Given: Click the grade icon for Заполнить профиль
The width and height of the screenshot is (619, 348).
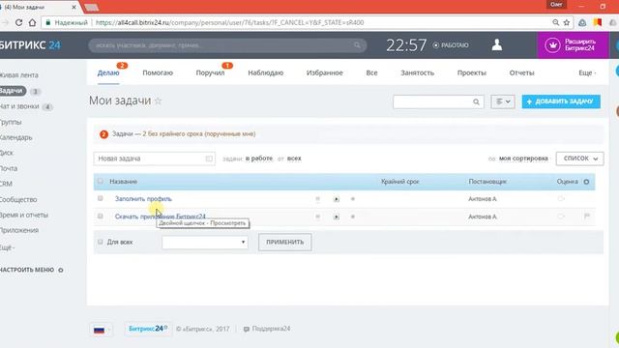Looking at the screenshot, I should (561, 198).
